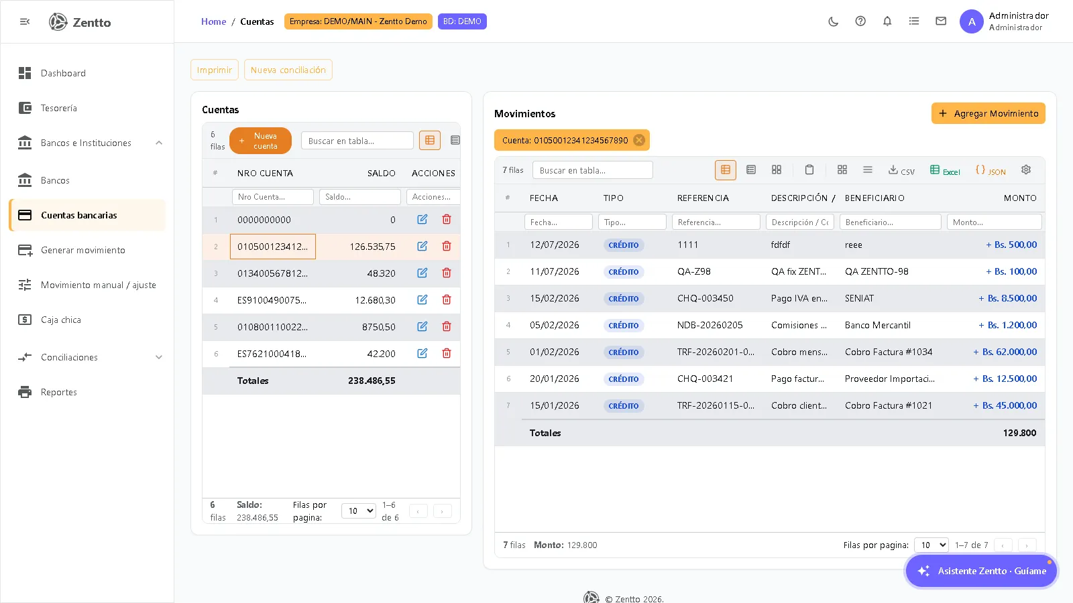Collapse the sidebar with the menu icon

(25, 21)
